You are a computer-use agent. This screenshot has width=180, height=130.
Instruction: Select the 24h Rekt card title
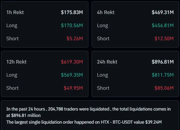pos(107,62)
